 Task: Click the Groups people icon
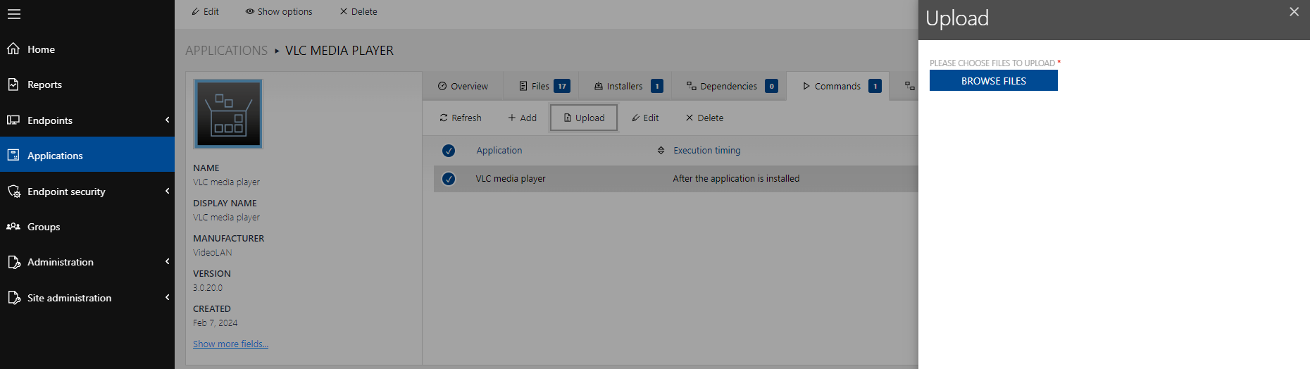pos(13,227)
